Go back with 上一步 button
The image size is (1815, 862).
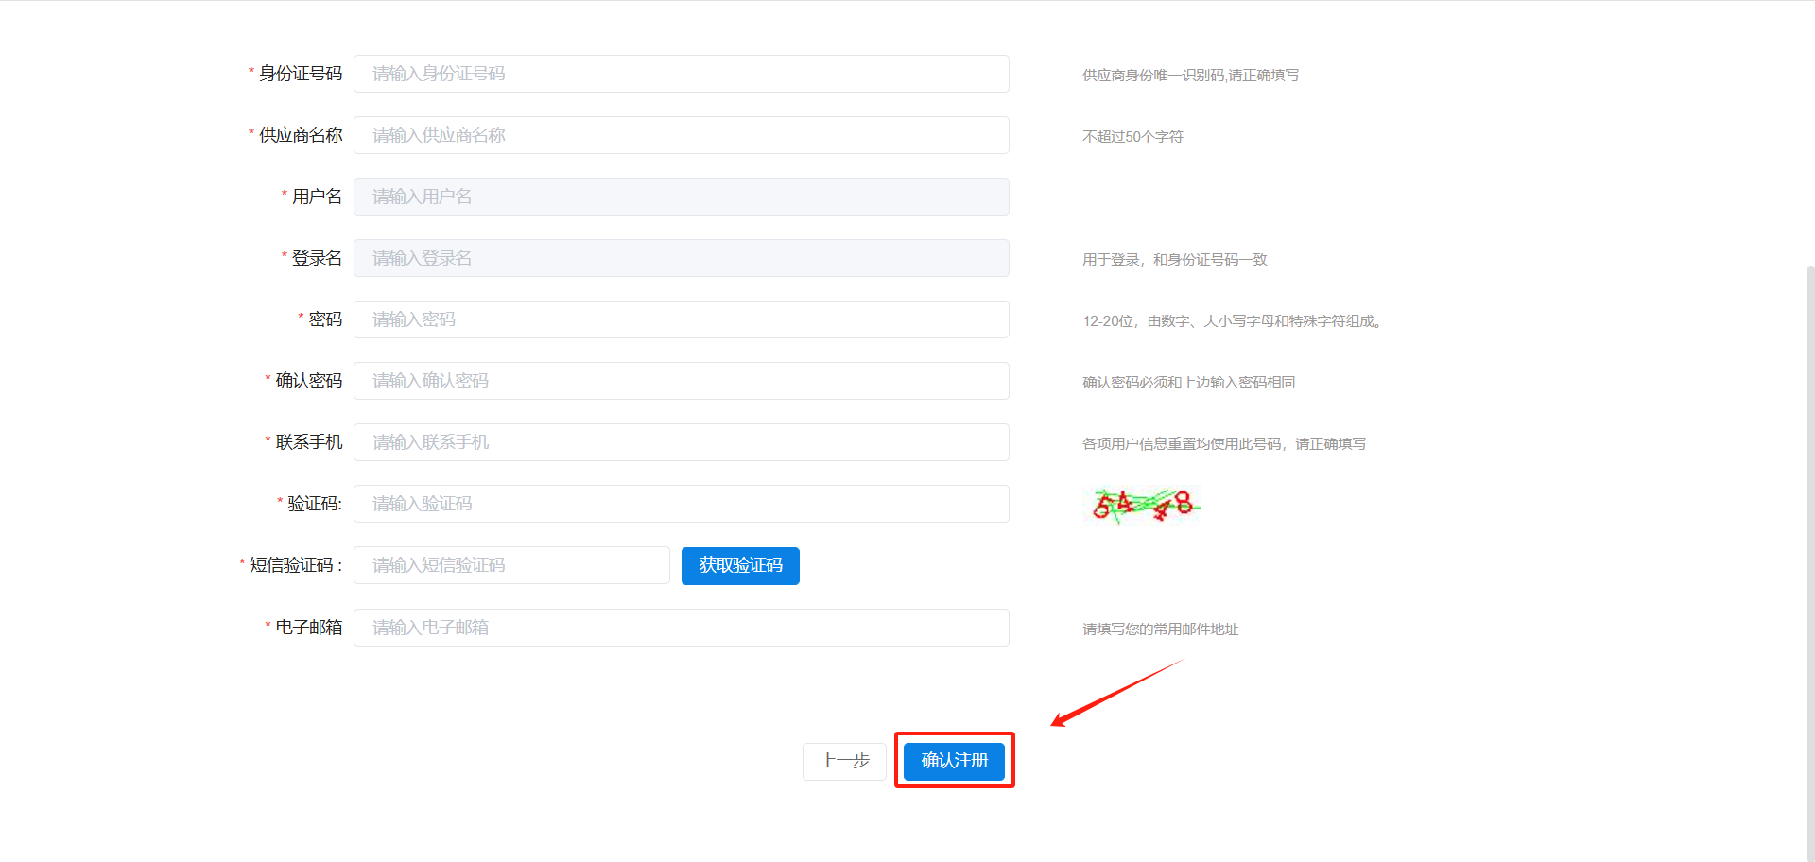844,761
